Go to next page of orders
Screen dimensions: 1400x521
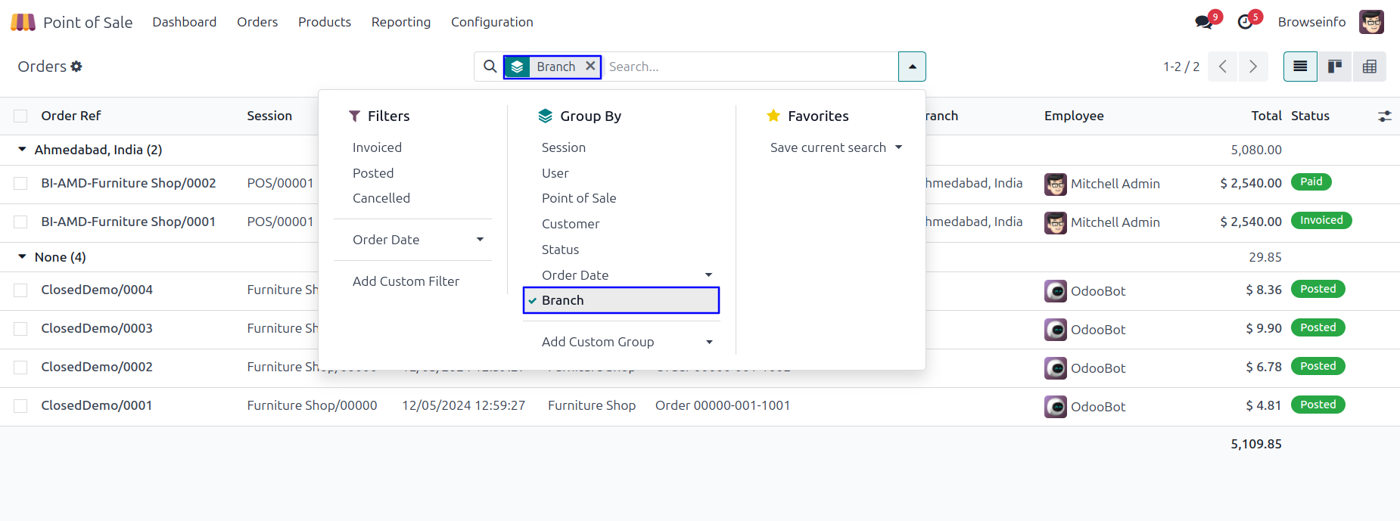pos(1253,67)
